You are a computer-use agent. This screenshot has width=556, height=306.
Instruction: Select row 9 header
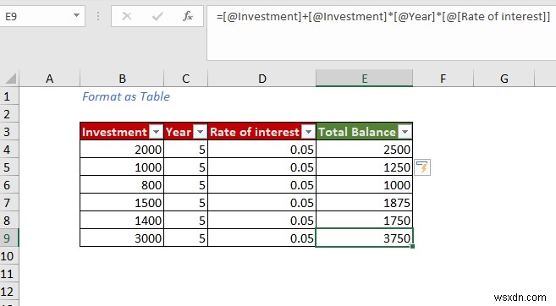9,238
